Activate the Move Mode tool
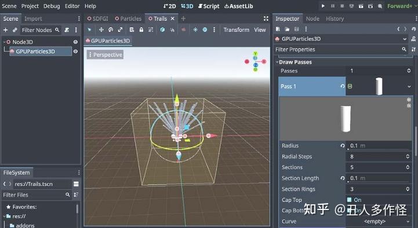Screen dimensions: 418x228 pos(101,30)
